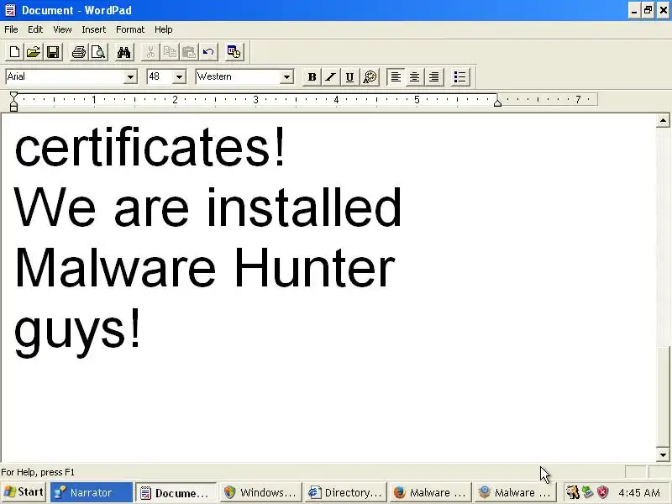
Task: Switch to Directory Internet Explorer taskbar button
Action: click(x=346, y=492)
